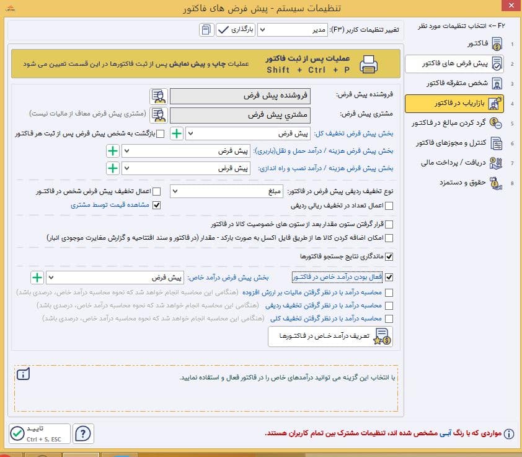
Task: Add new section for نصب و راه اندازی
Action: pyautogui.click(x=113, y=168)
